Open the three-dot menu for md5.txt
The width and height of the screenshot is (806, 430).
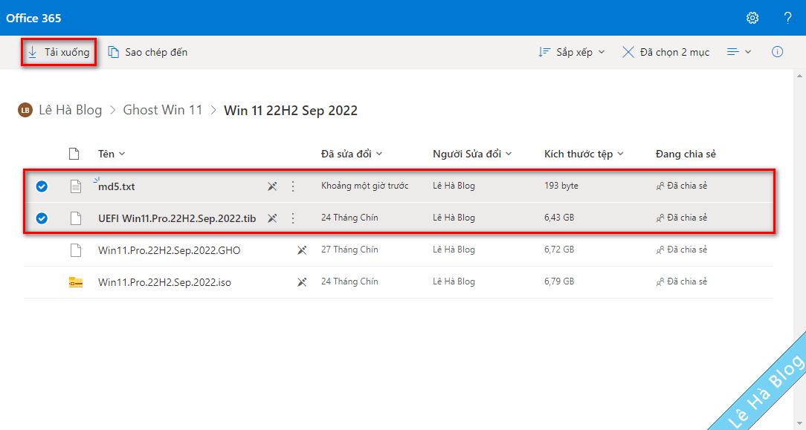(293, 186)
